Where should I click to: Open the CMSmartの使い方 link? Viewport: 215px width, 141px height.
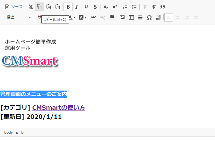coord(59,108)
